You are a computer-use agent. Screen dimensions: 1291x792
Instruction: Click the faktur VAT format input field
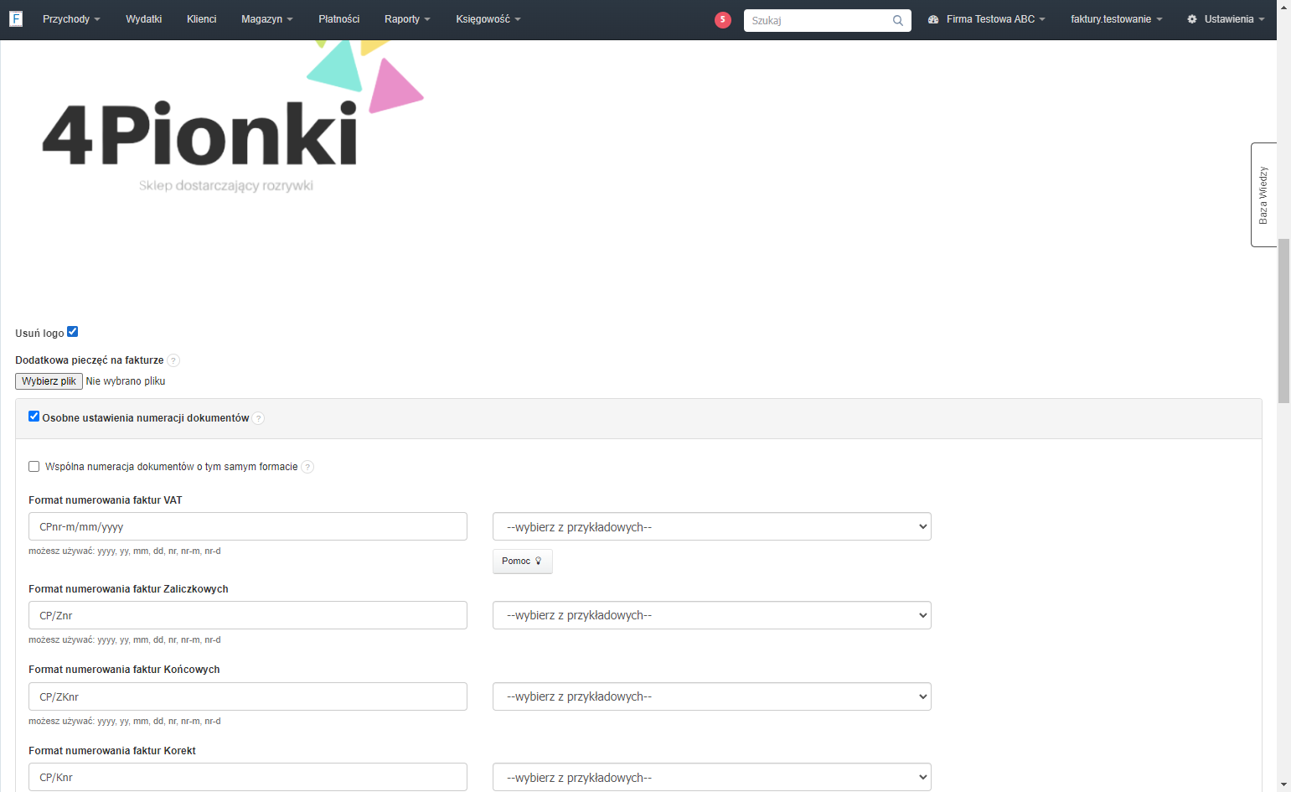tap(248, 526)
